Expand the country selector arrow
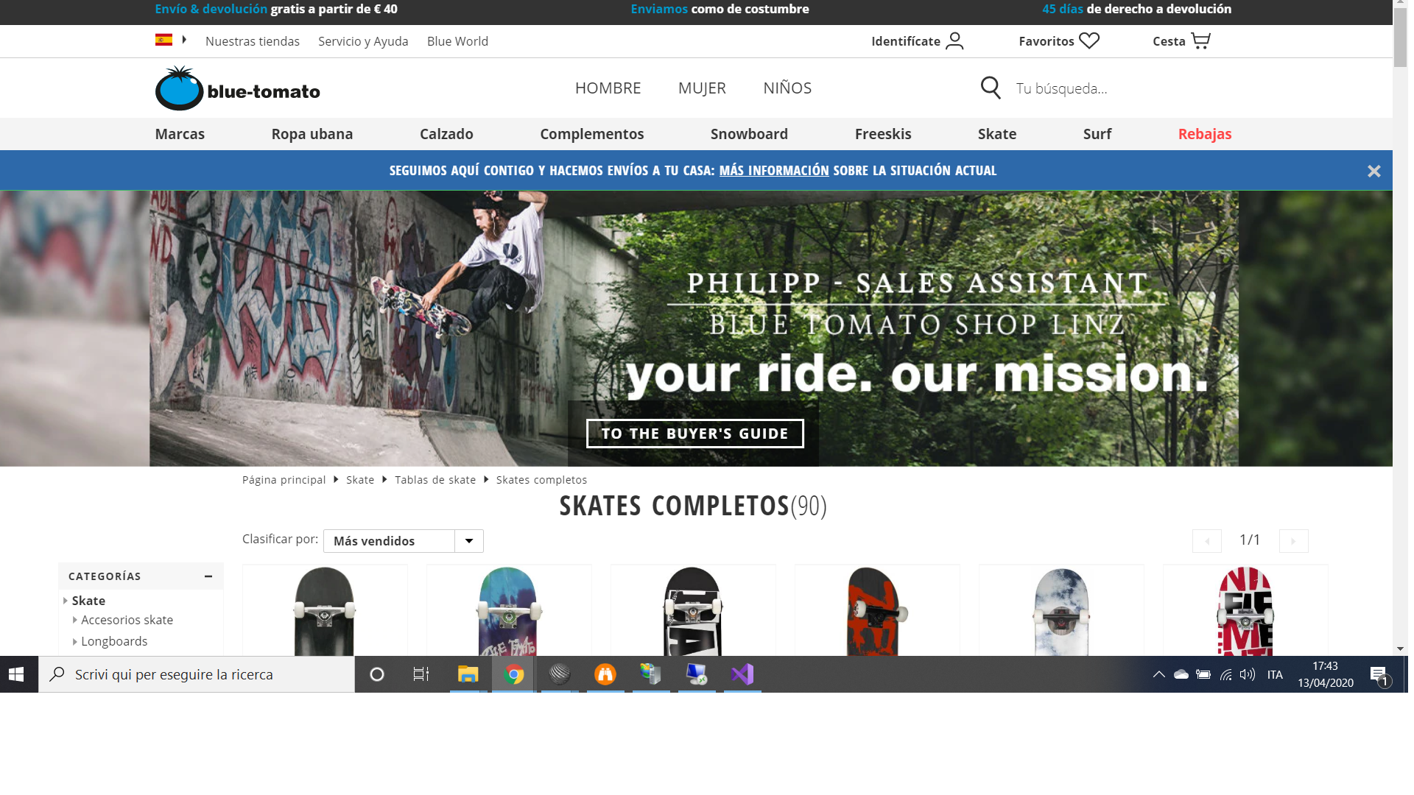Image resolution: width=1414 pixels, height=795 pixels. point(184,40)
